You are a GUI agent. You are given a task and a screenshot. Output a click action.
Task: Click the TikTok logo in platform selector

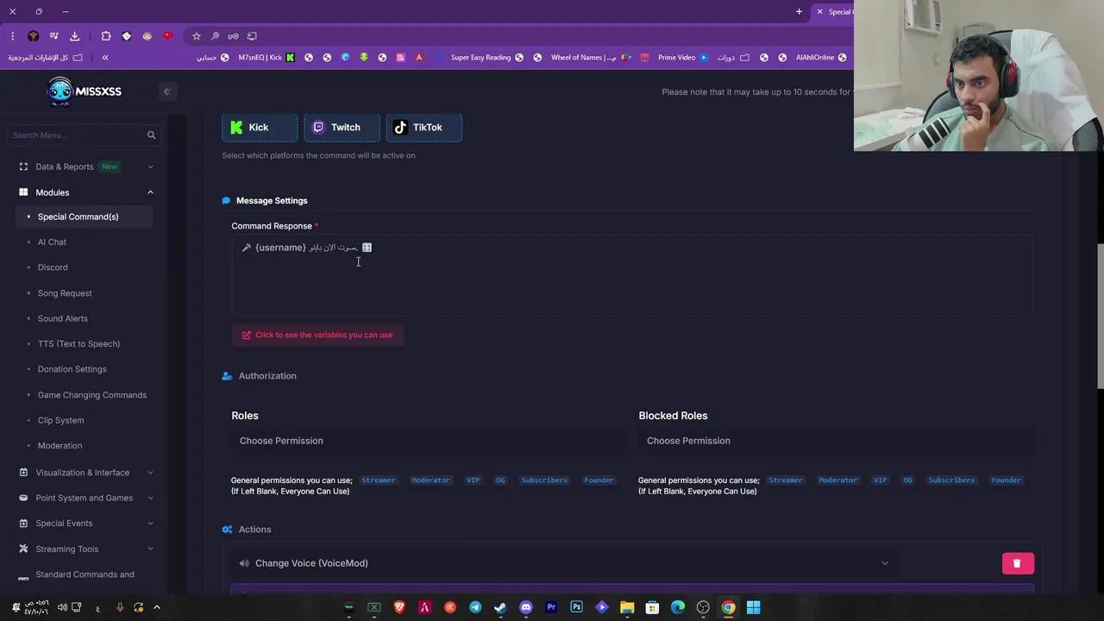(x=400, y=128)
